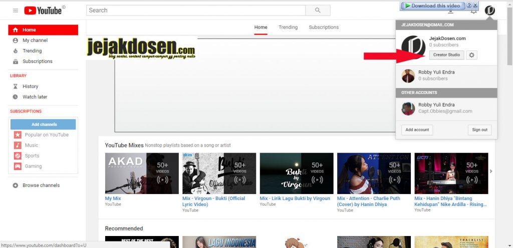Viewport: 513px width, 248px height.
Task: Open Lirik Lagu Bukti mix thumbnail
Action: coord(297,173)
